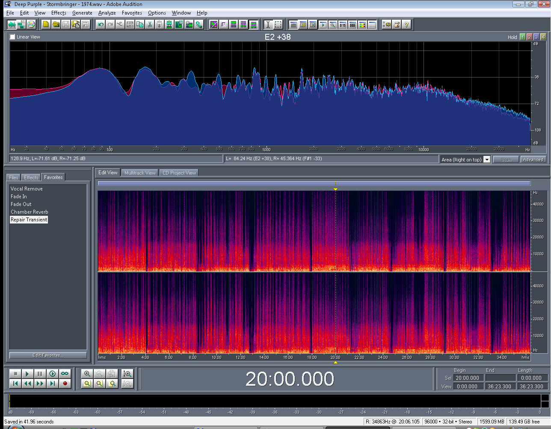
Task: Go to beginning of the file
Action: coord(15,384)
